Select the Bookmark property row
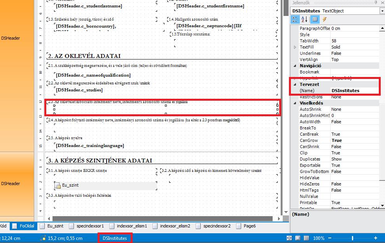385x243 pixels. [339, 72]
